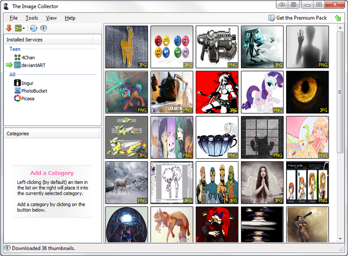This screenshot has height=256, width=348.
Task: Select the pixel chainsaw gun thumbnail
Action: 217,47
